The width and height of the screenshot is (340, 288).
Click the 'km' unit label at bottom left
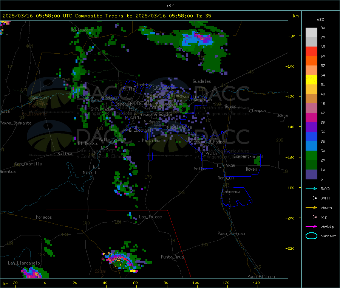tap(5, 284)
